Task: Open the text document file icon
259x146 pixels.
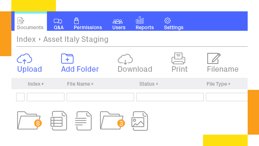Action: [x=84, y=120]
